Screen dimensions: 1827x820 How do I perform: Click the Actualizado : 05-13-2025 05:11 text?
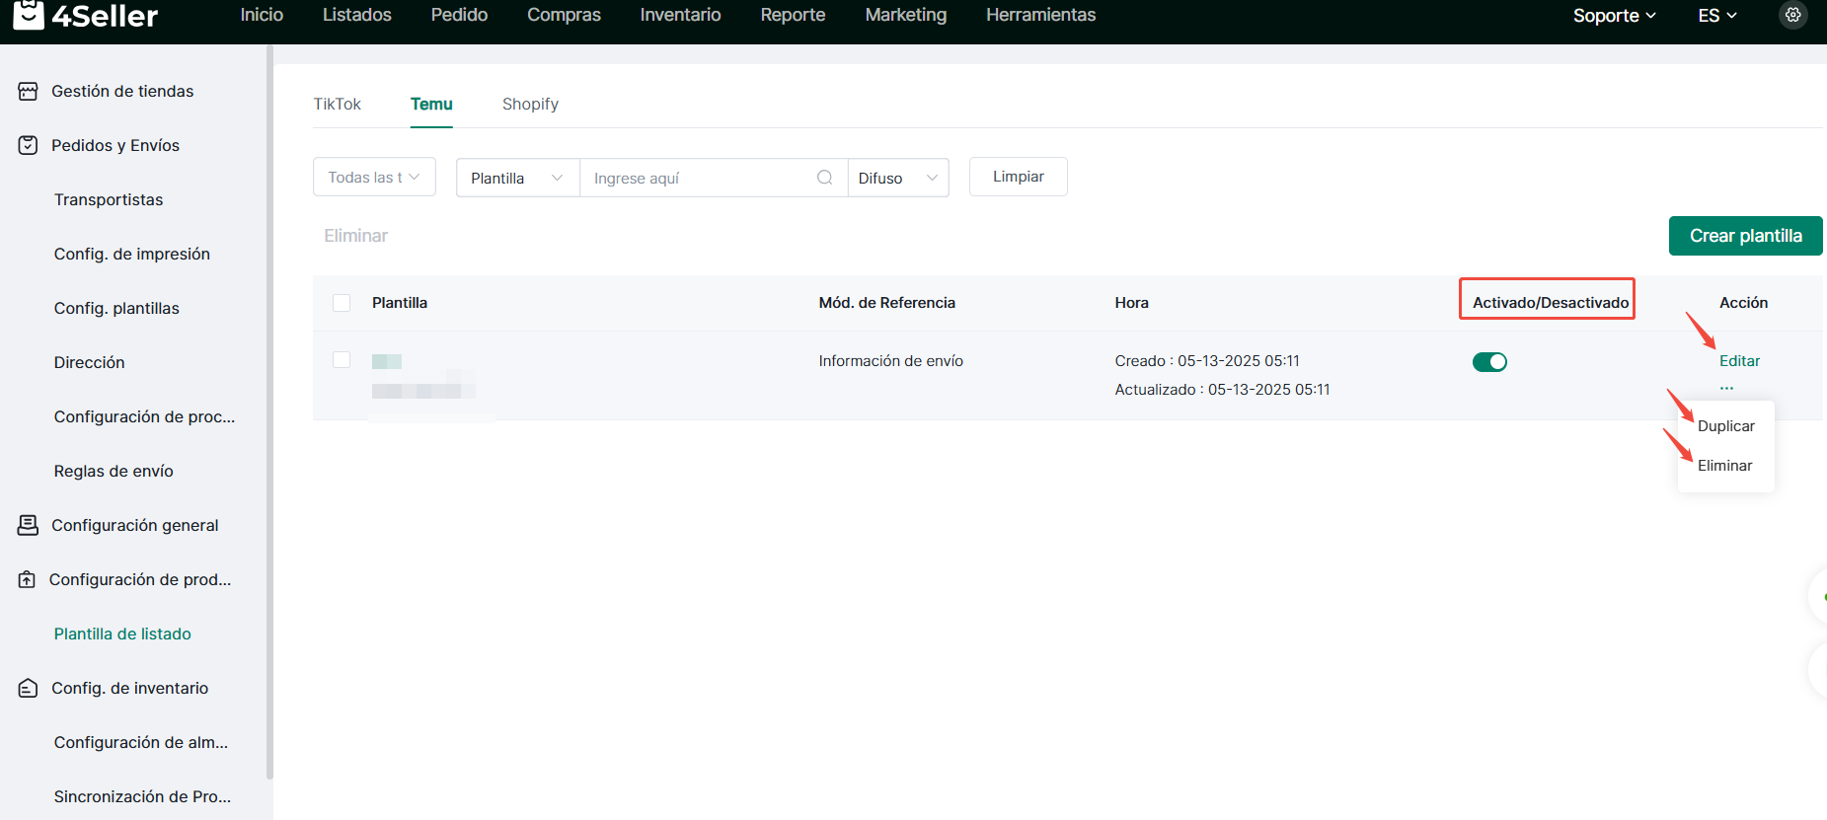coord(1222,390)
